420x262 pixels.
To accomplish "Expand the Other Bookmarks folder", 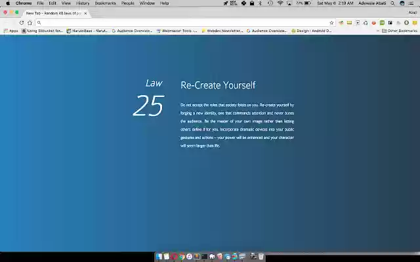I will (400, 31).
